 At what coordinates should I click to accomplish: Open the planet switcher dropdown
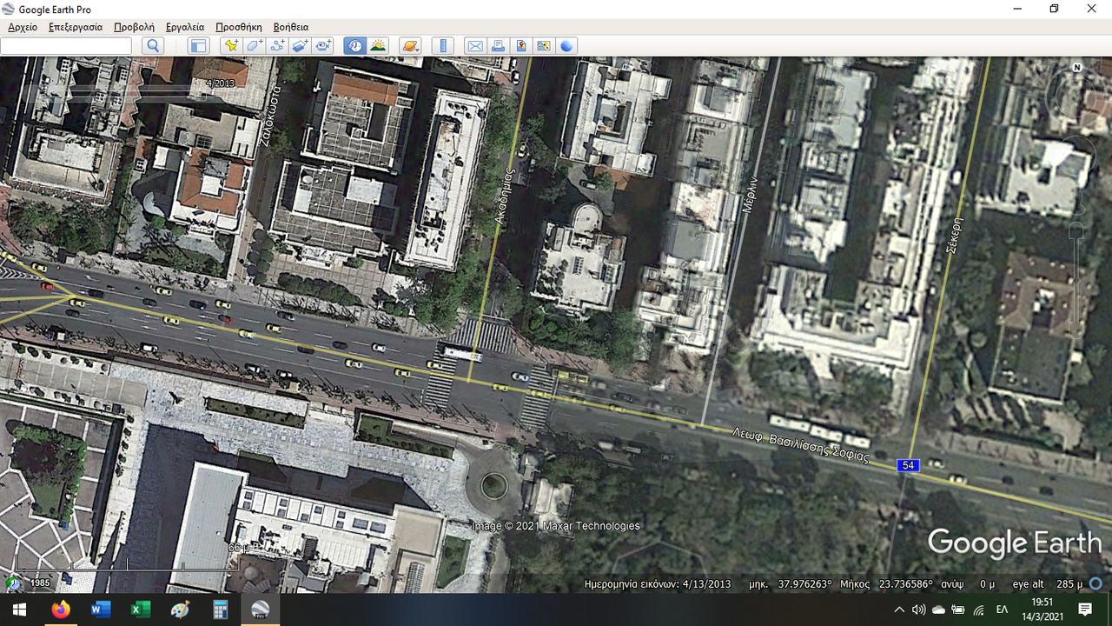point(410,46)
